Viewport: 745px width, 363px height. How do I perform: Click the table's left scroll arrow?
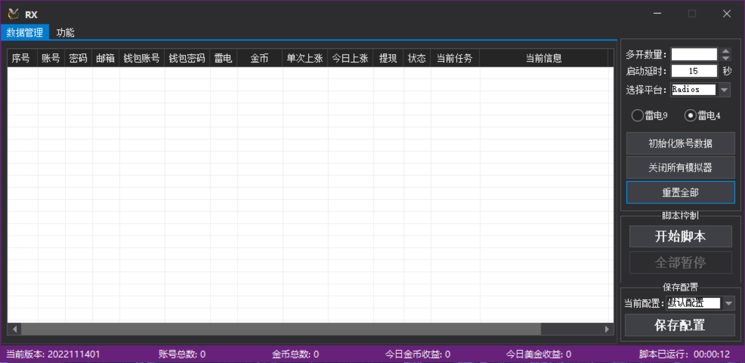pos(15,329)
